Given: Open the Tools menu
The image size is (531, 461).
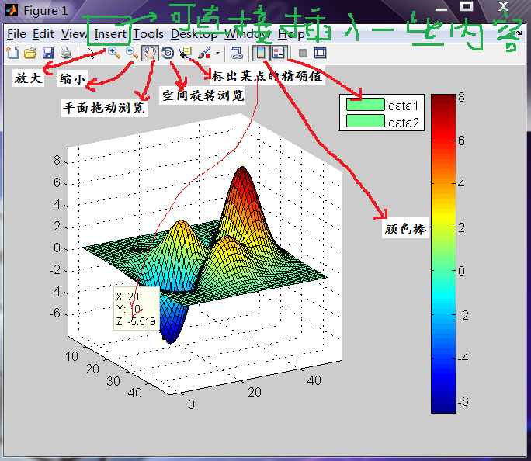Looking at the screenshot, I should click(148, 34).
